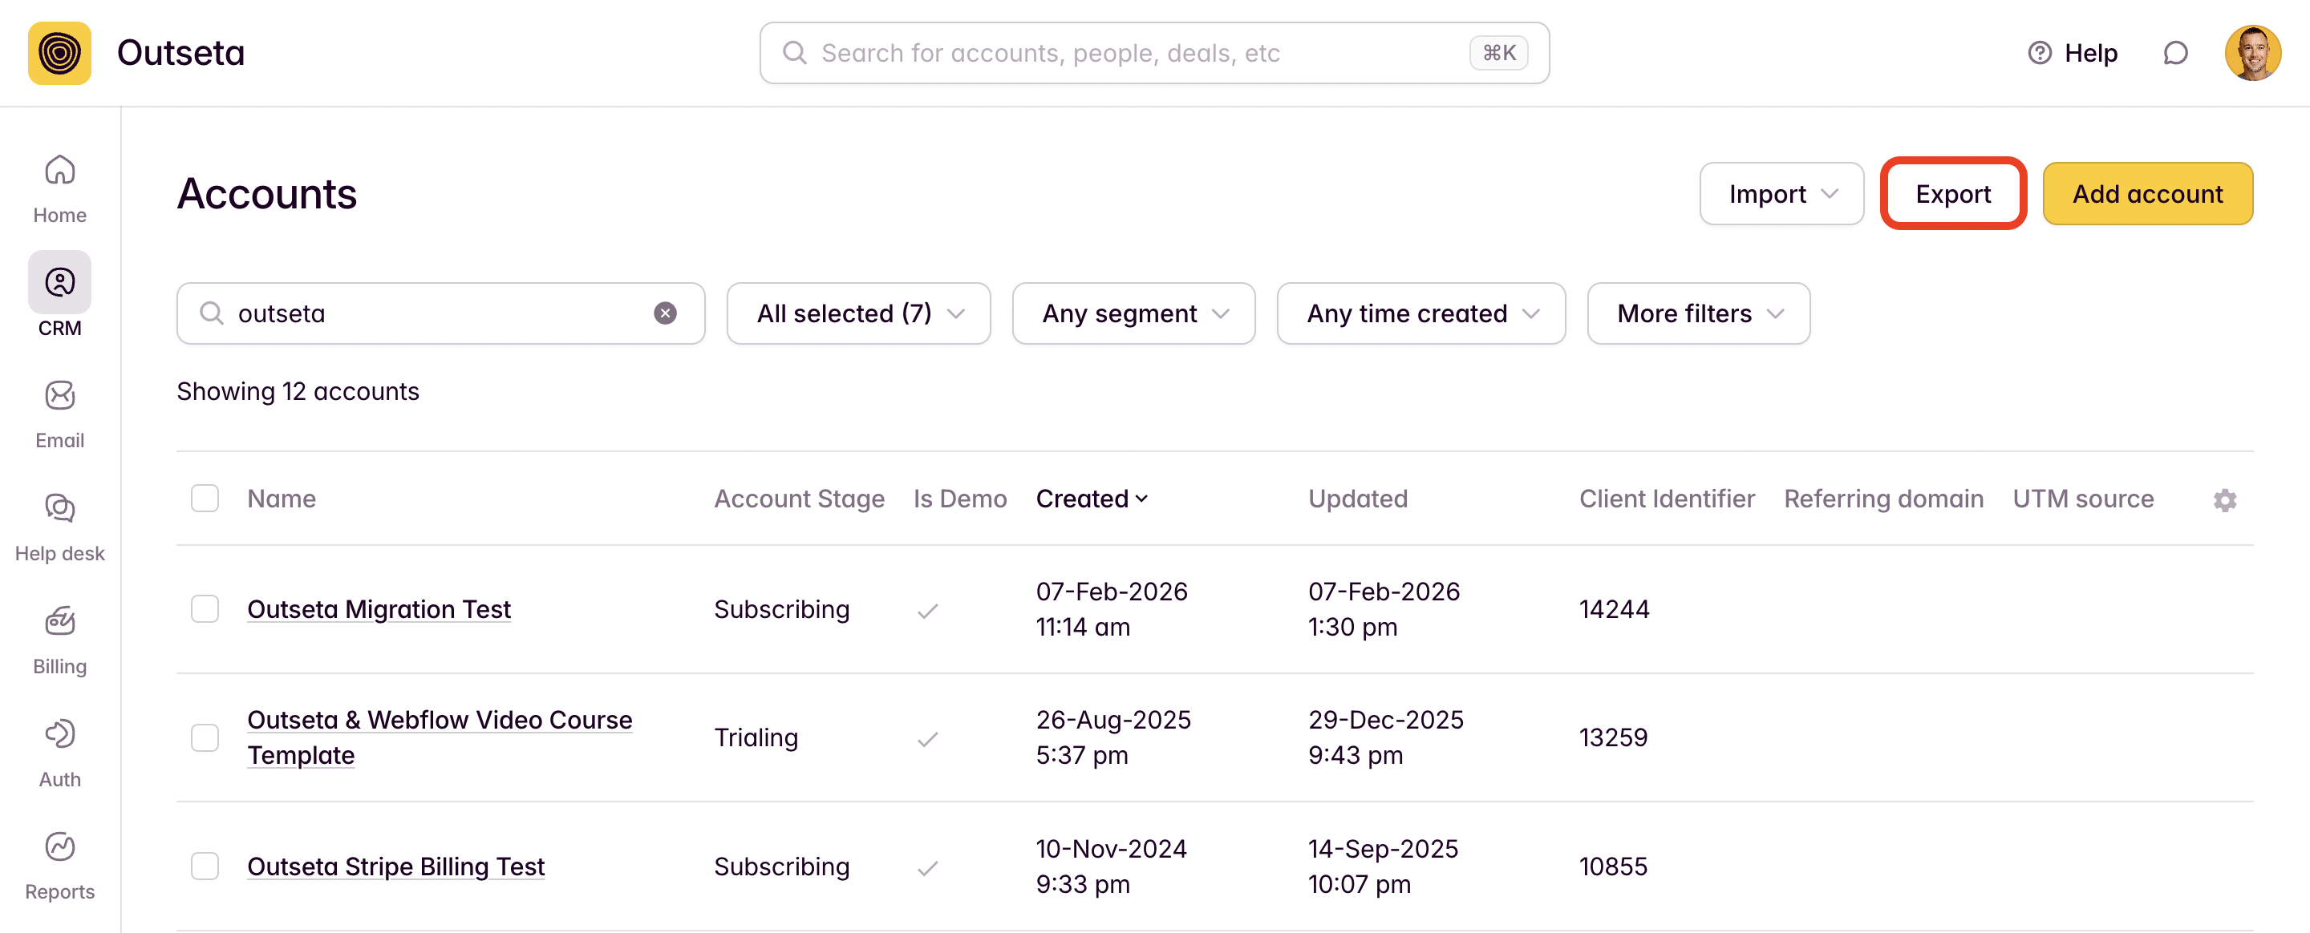Check the select-all accounts checkbox
The image size is (2310, 933).
[x=205, y=499]
